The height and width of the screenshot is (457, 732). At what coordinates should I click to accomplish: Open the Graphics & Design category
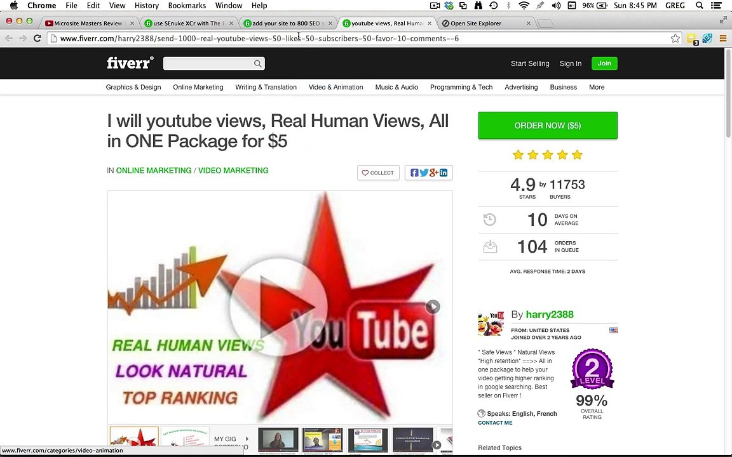point(133,87)
